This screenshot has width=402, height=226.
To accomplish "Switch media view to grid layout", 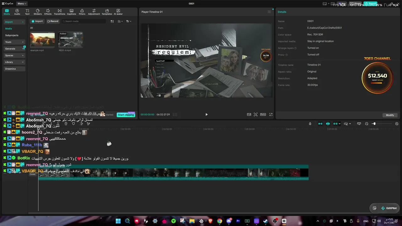I will [x=112, y=21].
